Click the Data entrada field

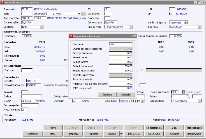point(111,23)
